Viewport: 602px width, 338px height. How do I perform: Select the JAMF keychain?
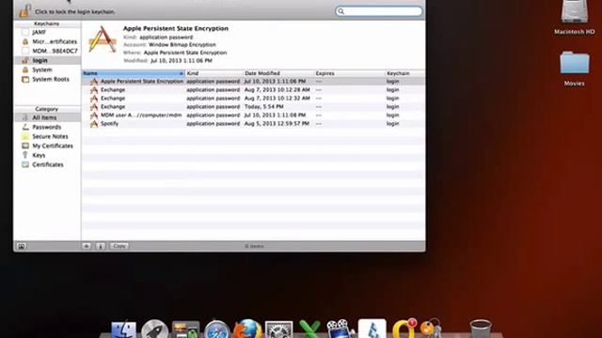39,32
